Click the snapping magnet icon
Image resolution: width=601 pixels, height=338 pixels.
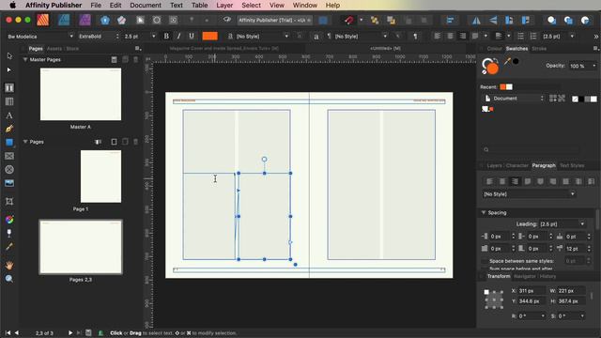pyautogui.click(x=348, y=21)
